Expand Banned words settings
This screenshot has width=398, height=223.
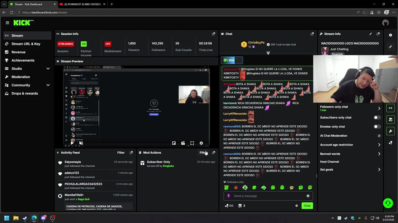[x=350, y=154]
